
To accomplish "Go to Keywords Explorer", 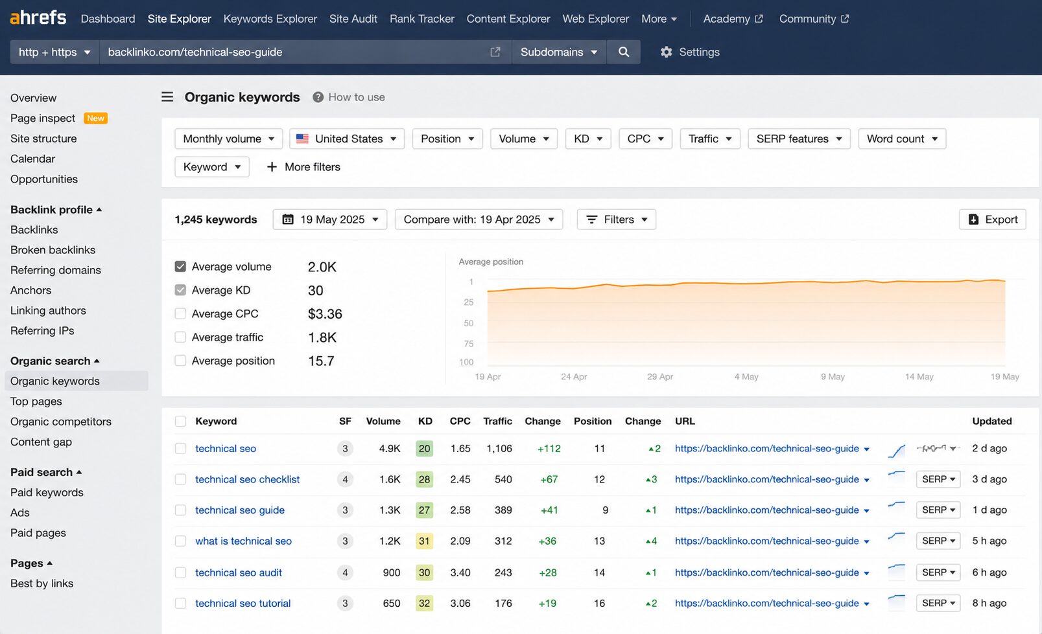I will pyautogui.click(x=270, y=19).
